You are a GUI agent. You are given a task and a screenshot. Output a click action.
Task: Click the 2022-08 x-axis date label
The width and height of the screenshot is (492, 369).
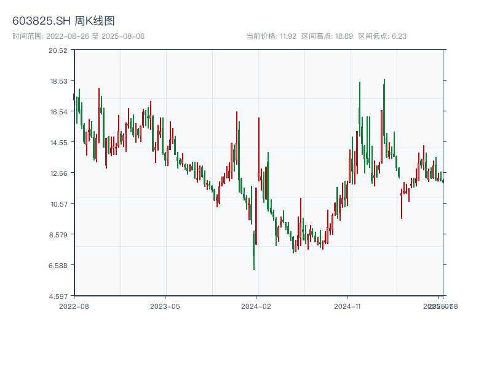74,306
